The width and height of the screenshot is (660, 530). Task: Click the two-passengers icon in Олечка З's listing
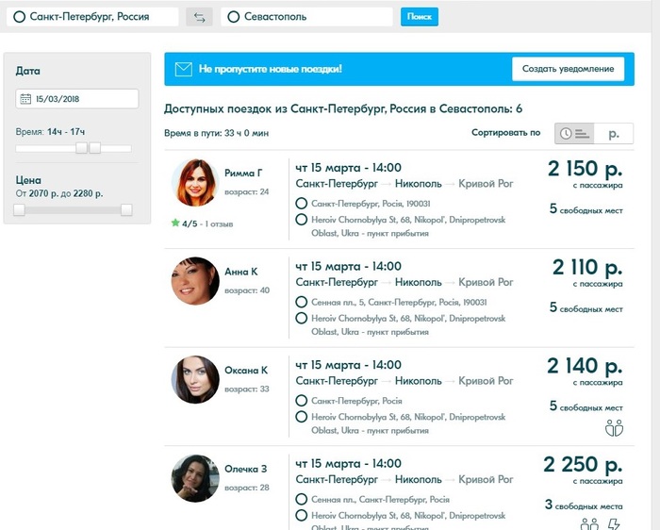click(x=590, y=524)
